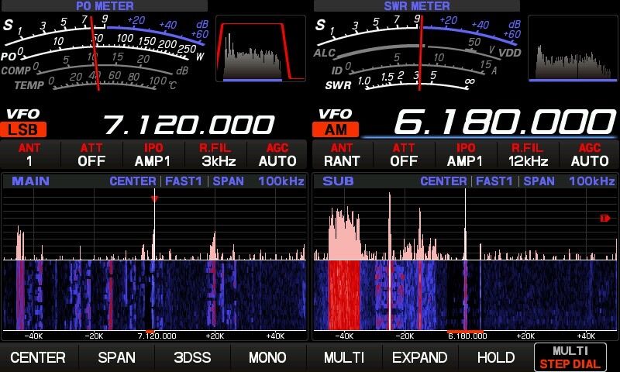Viewport: 620px width, 372px height.
Task: Tap the sub scope 100kHz span value
Action: coord(592,181)
